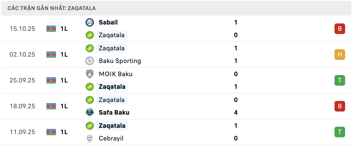
Task: Click Zaqatala logo in the 15.10.25 match
Action: tap(90, 35)
